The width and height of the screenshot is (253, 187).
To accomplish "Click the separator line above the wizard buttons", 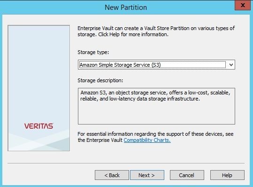I will coord(126,163).
